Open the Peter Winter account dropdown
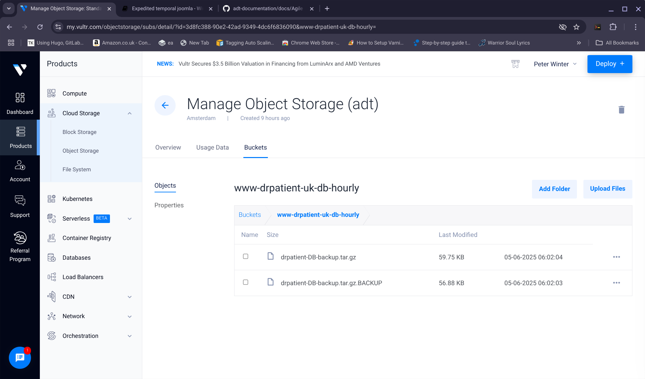 pos(555,64)
